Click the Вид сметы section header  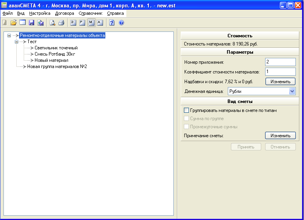click(240, 101)
